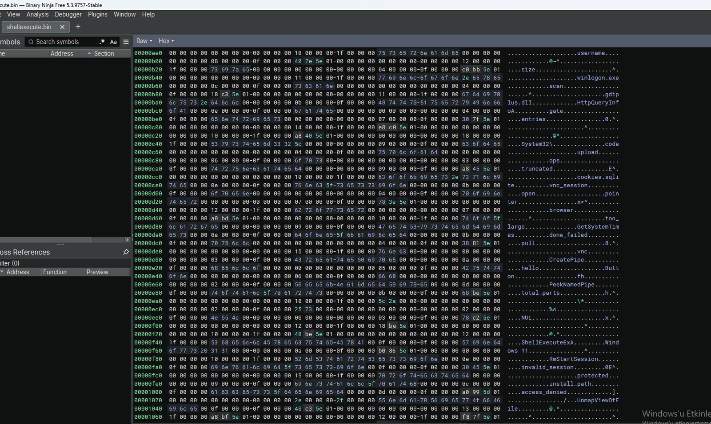
Task: Select address 00001060 in hex view
Action: (x=148, y=417)
